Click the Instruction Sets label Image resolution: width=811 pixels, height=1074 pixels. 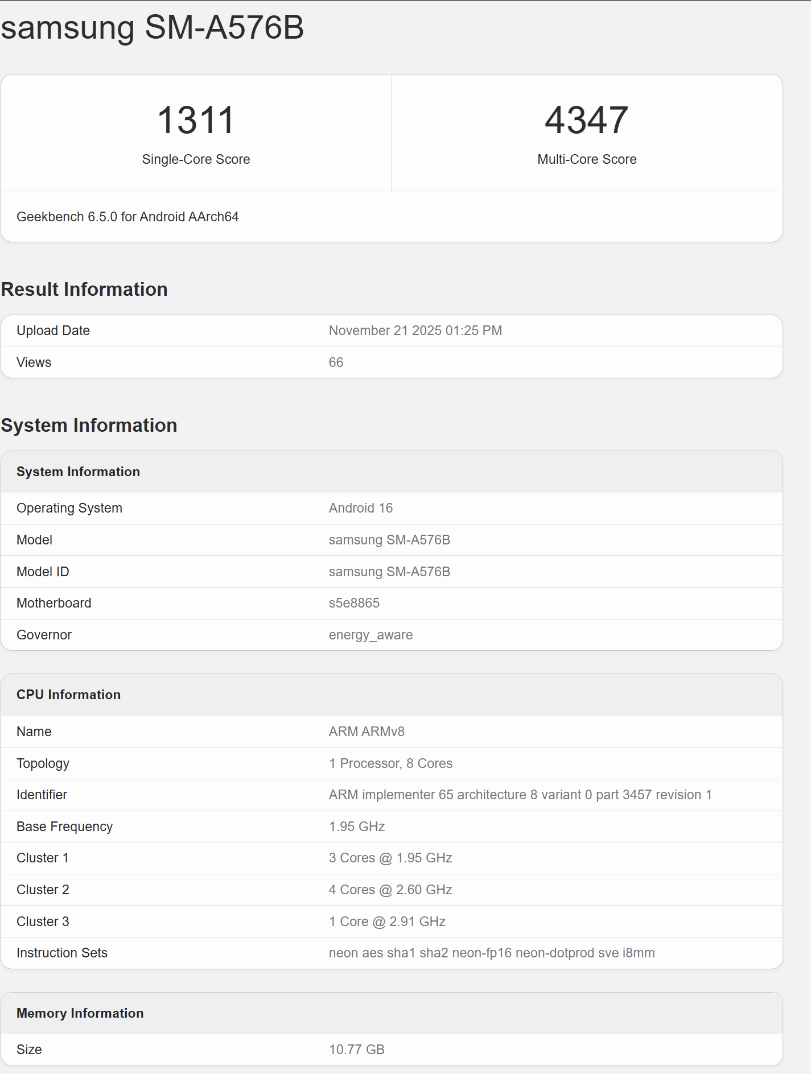pyautogui.click(x=61, y=953)
